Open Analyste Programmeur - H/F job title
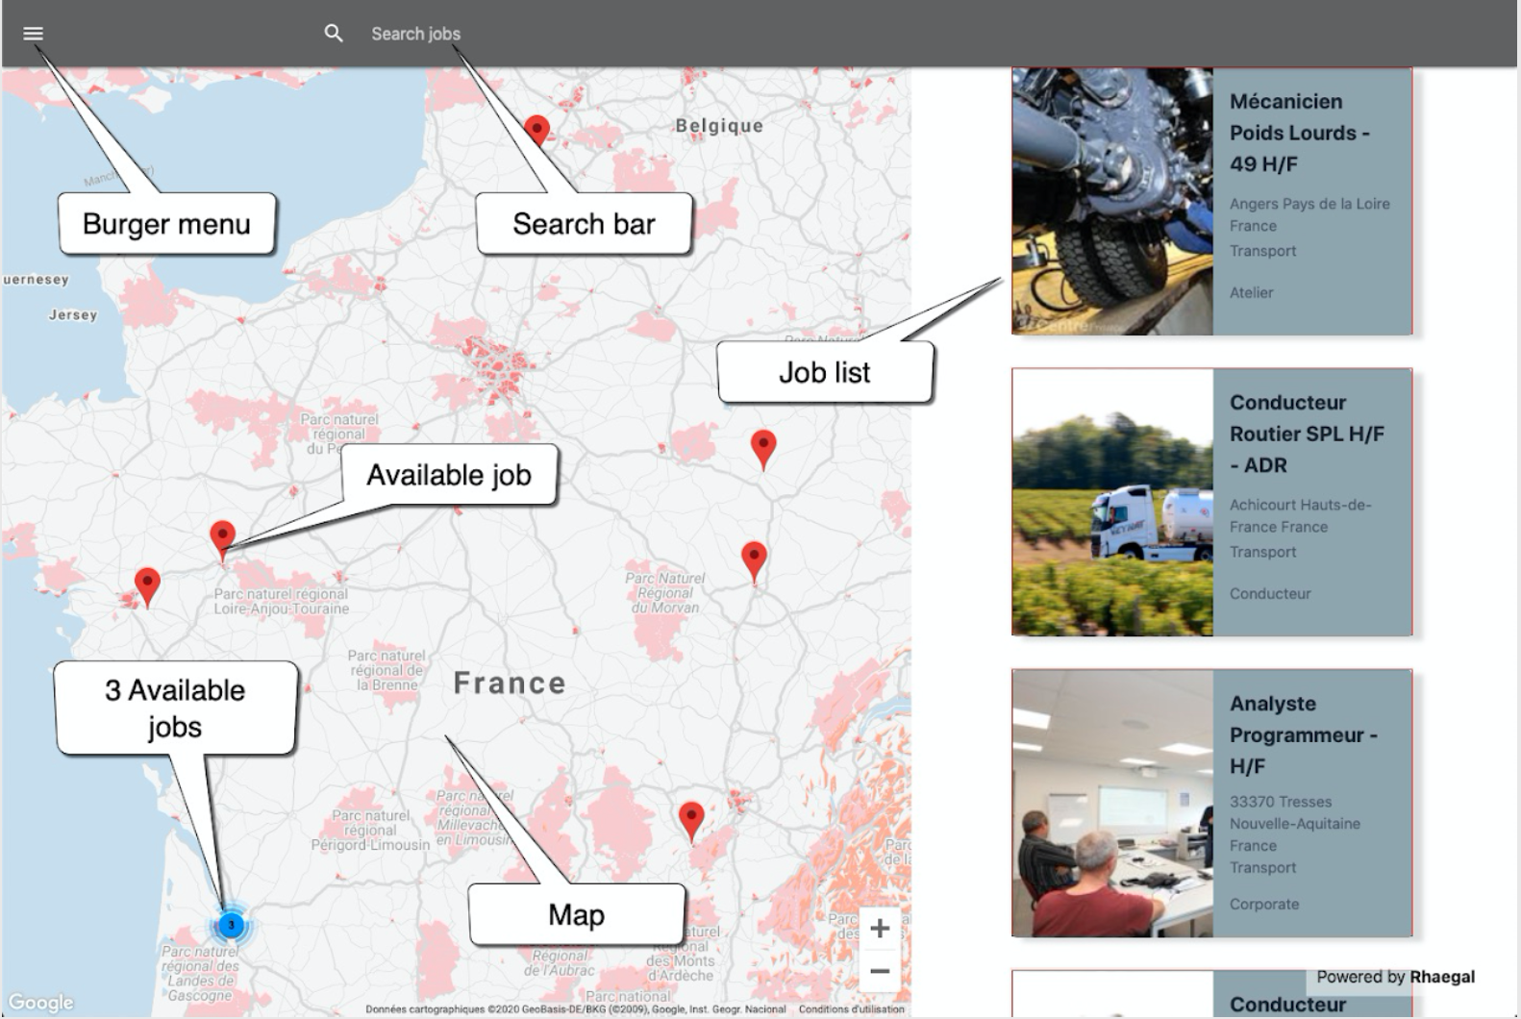 coord(1303,734)
